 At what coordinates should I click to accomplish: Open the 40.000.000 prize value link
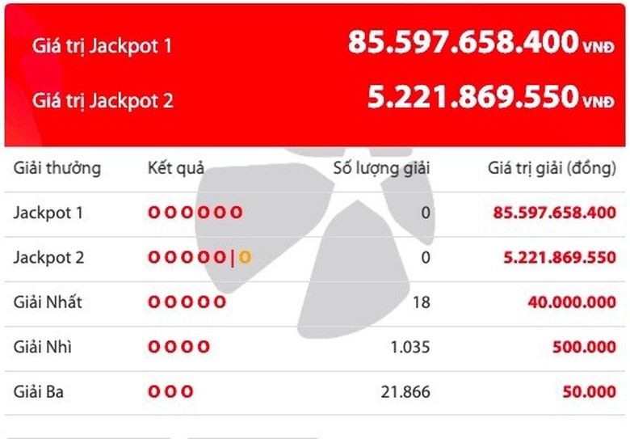pyautogui.click(x=572, y=303)
